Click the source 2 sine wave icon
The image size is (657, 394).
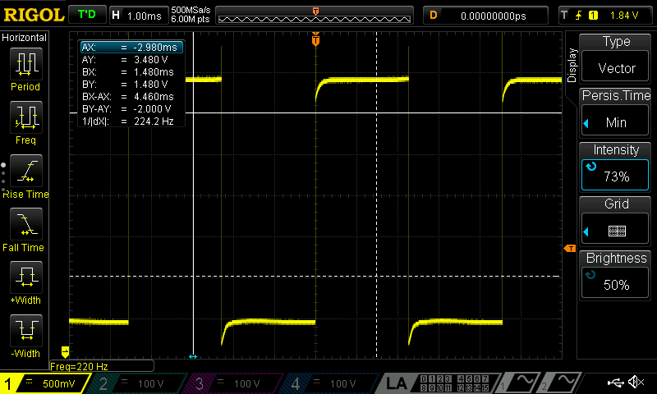pyautogui.click(x=565, y=382)
